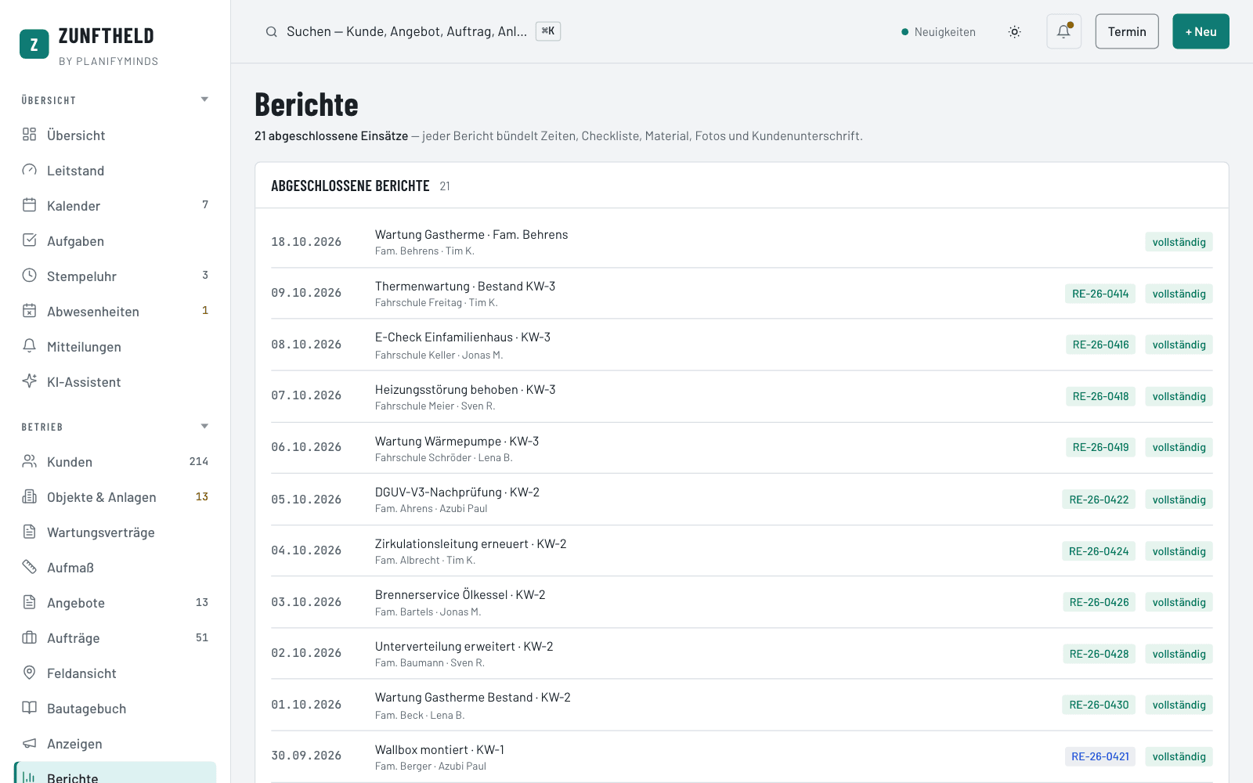Open Aufgaben checklist icon
The image size is (1253, 783).
(29, 240)
